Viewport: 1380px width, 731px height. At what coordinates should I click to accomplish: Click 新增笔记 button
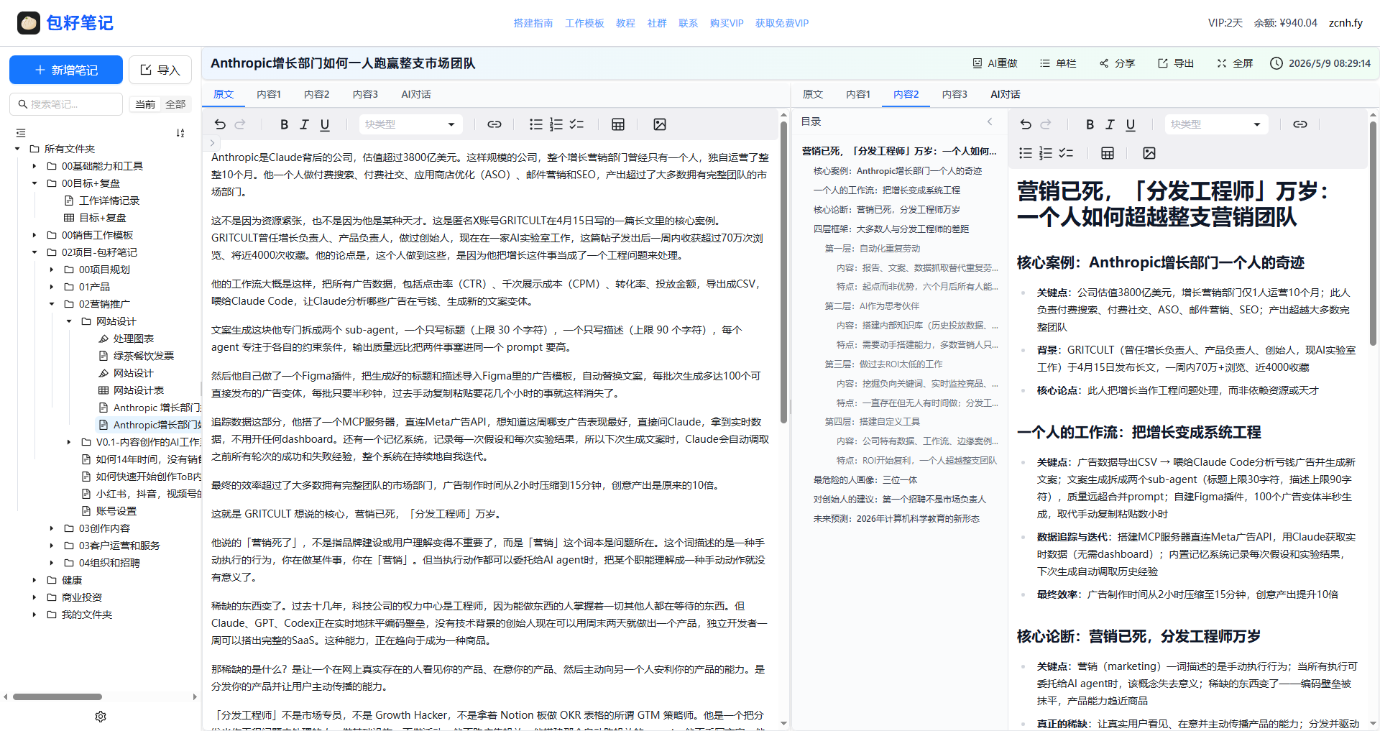pyautogui.click(x=66, y=70)
